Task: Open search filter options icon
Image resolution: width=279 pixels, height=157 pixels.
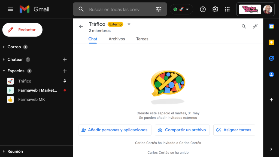Action: [159, 9]
